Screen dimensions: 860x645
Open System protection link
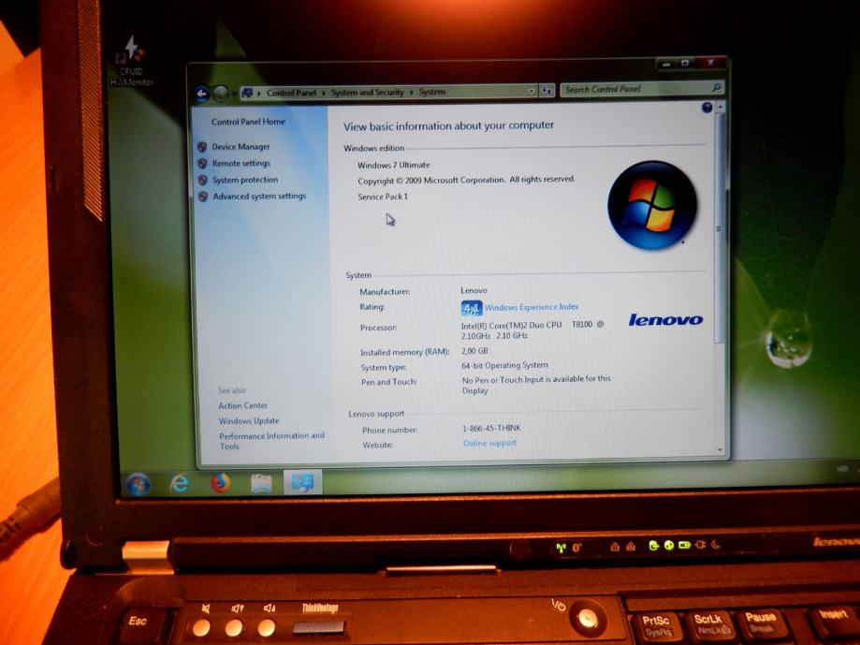pos(245,180)
